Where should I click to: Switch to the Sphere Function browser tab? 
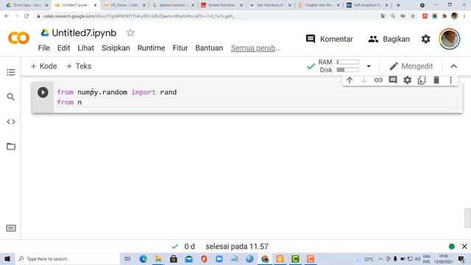pyautogui.click(x=222, y=5)
